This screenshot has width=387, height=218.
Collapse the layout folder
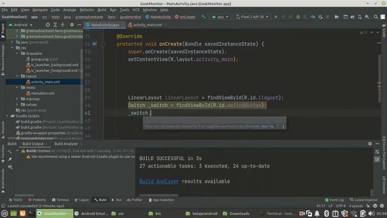17,76
